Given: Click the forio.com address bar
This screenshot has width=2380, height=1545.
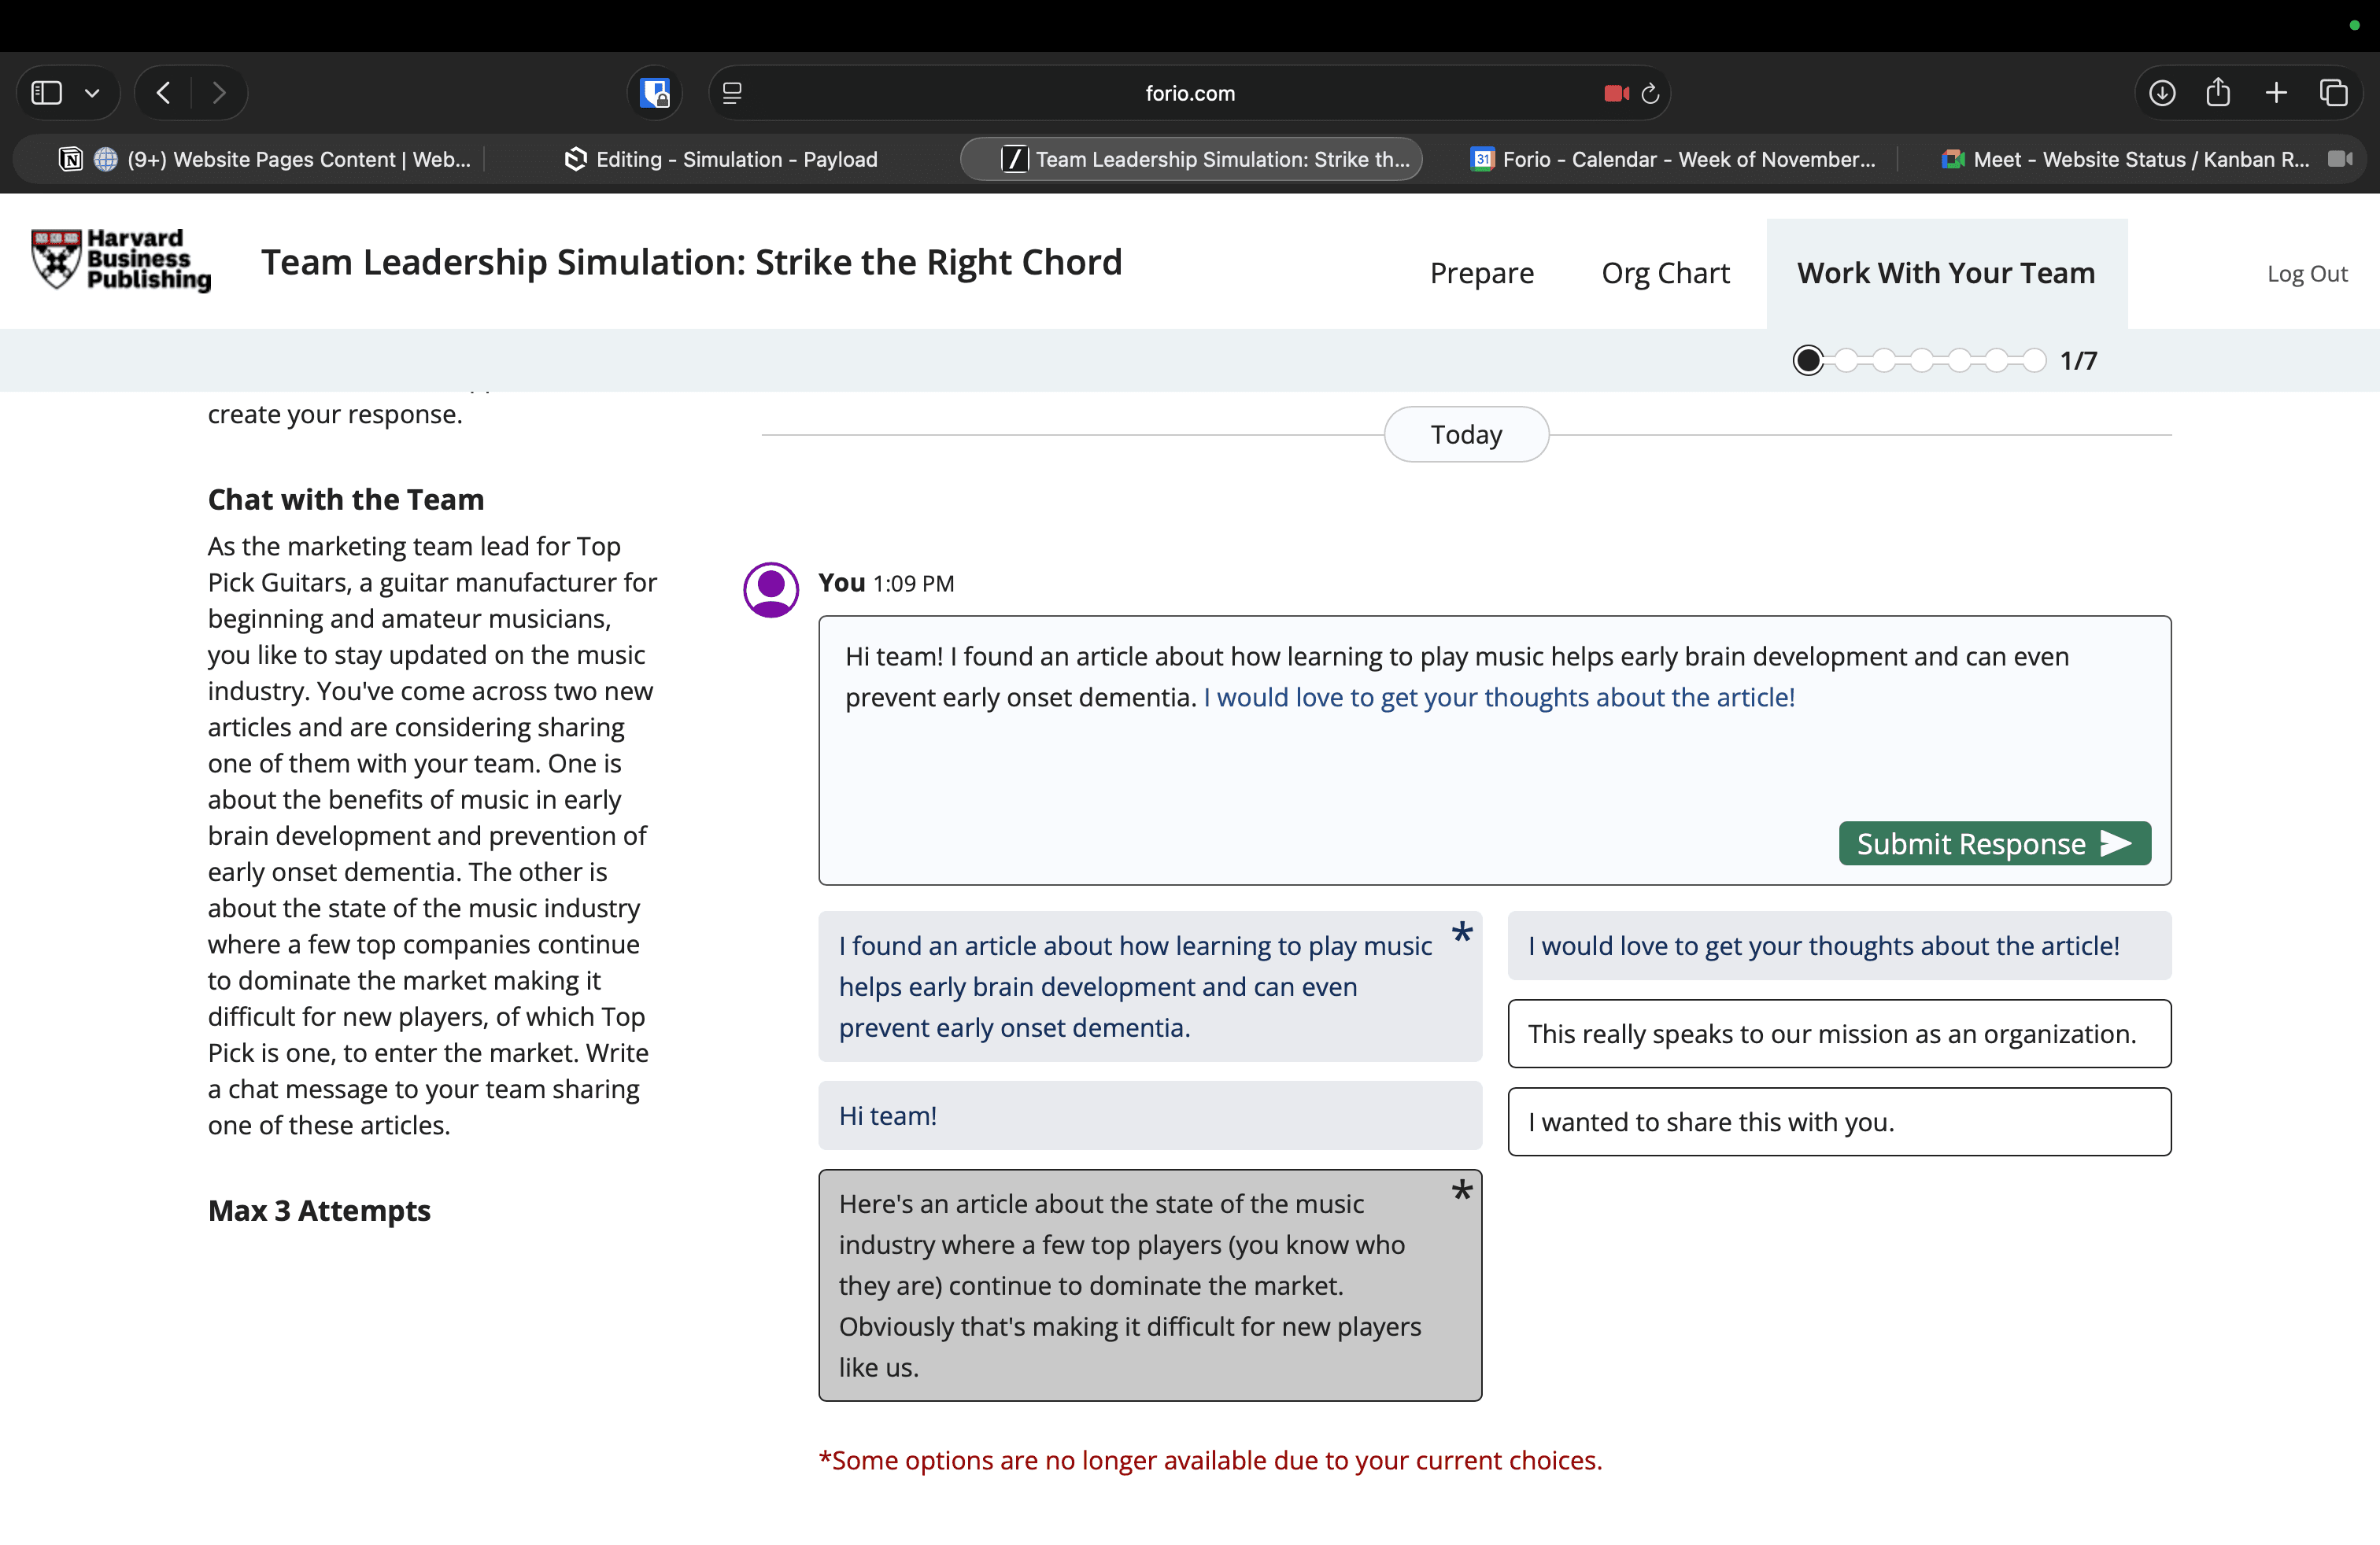Looking at the screenshot, I should click(1189, 93).
